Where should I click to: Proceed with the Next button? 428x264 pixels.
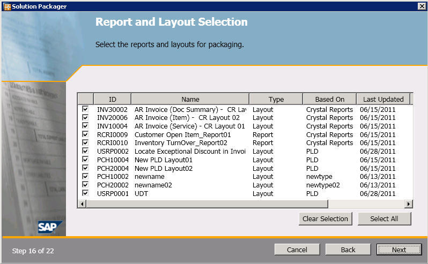399,250
